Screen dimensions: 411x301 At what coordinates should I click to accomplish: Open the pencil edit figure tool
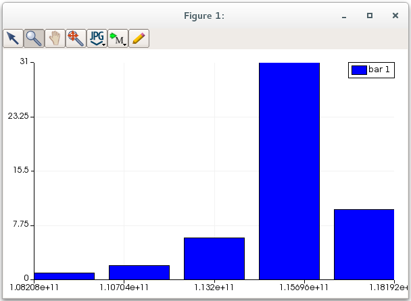click(139, 38)
